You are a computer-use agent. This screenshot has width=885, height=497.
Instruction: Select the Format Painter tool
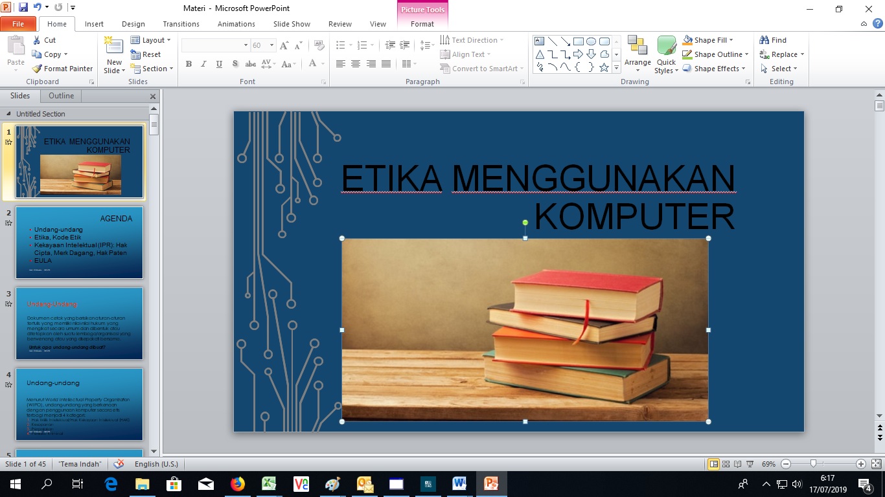point(62,68)
